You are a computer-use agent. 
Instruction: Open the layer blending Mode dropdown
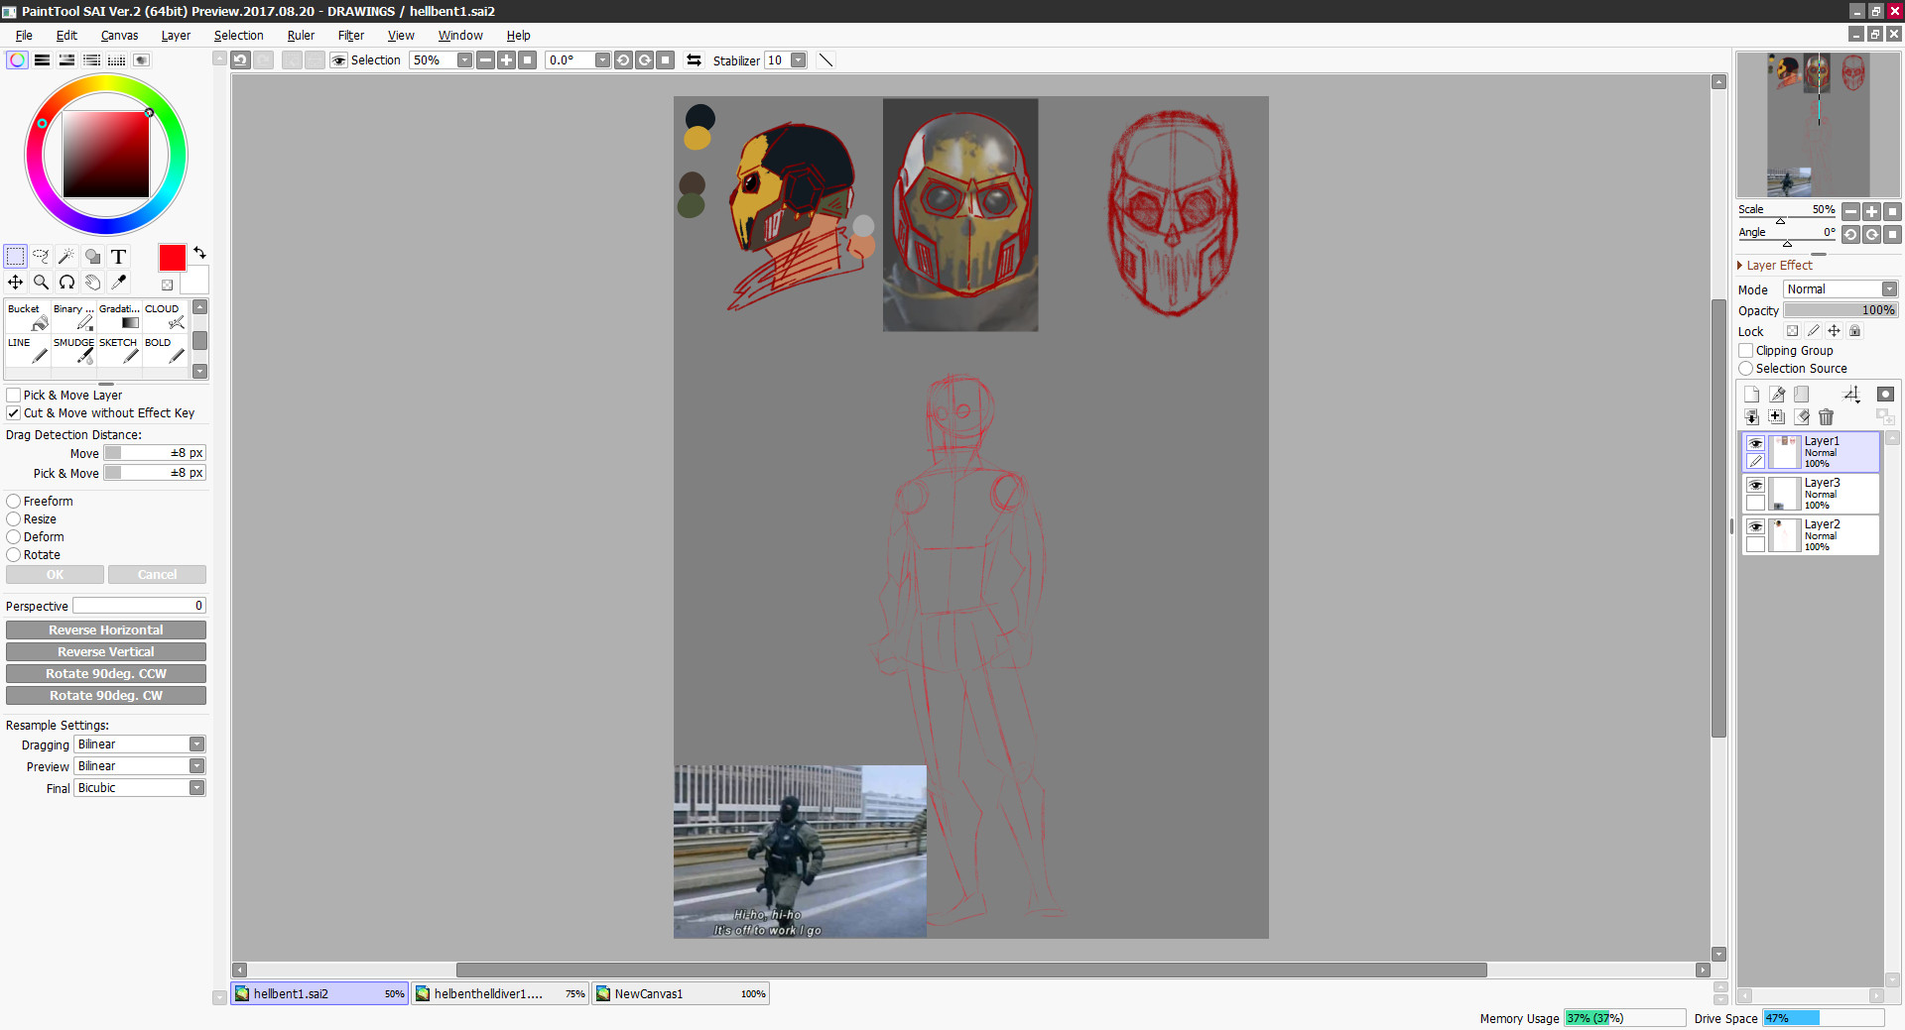pos(1889,289)
